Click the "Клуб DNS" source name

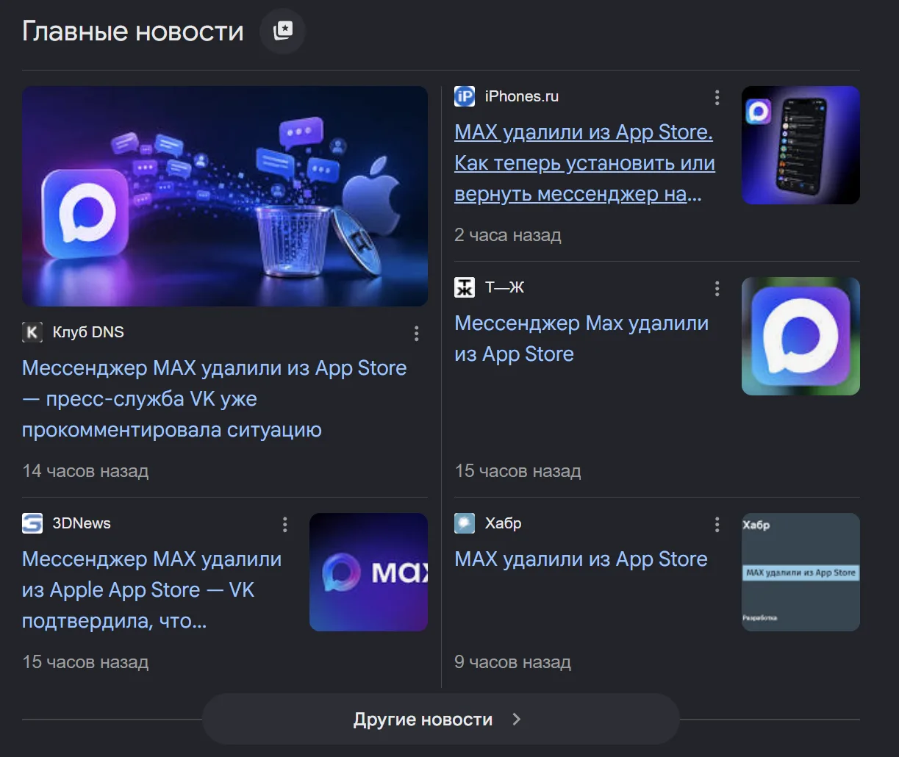pyautogui.click(x=88, y=332)
